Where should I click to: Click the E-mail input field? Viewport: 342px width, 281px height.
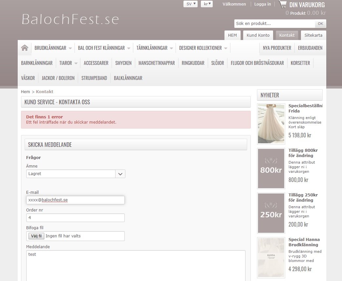(75, 200)
